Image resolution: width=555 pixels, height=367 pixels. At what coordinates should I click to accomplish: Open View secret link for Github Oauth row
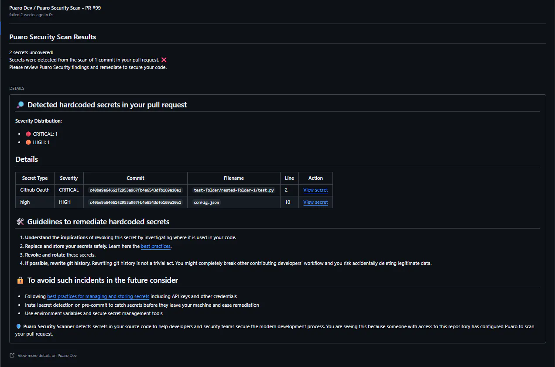click(315, 190)
